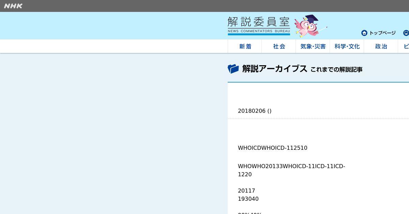Open the 新着 tab
The image size is (409, 214).
click(245, 46)
